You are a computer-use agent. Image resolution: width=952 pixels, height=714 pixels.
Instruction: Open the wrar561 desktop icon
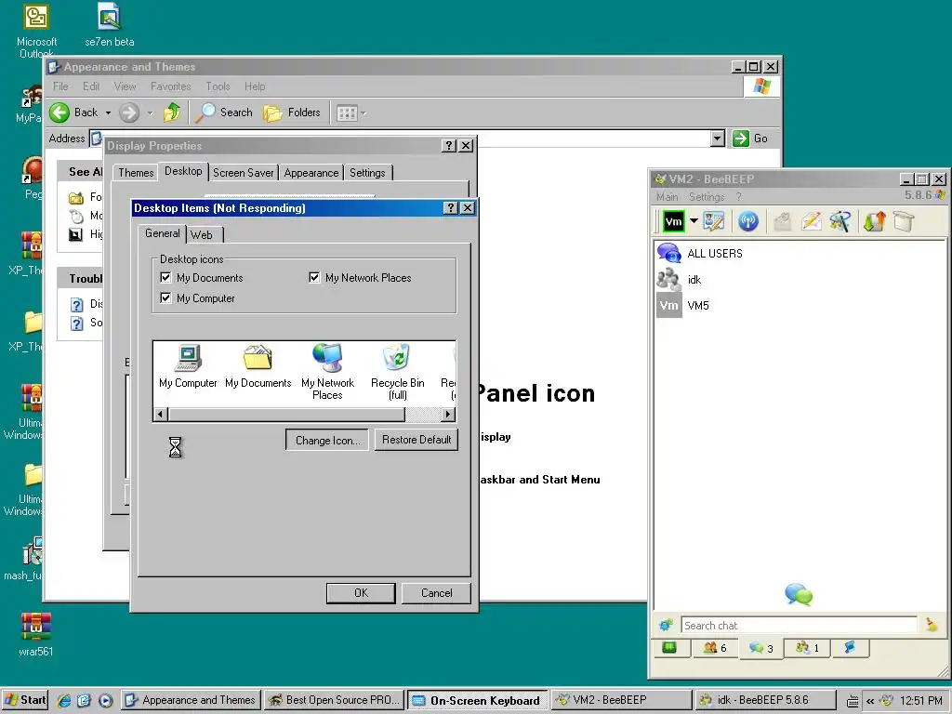(x=36, y=634)
